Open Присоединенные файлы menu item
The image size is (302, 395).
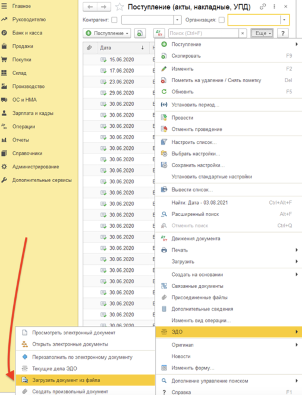(228, 297)
